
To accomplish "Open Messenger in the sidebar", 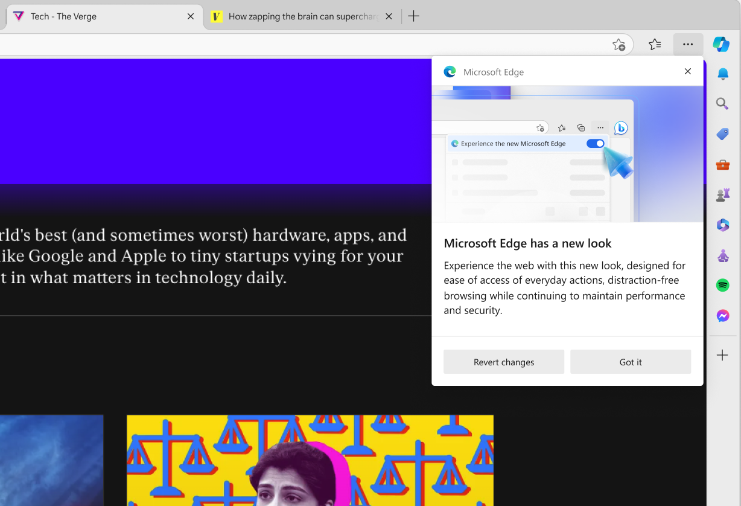I will (722, 316).
